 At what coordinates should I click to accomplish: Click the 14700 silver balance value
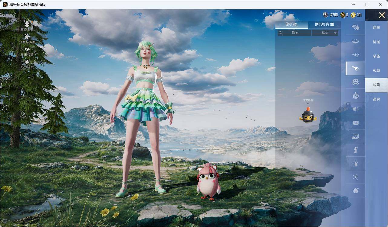point(334,15)
